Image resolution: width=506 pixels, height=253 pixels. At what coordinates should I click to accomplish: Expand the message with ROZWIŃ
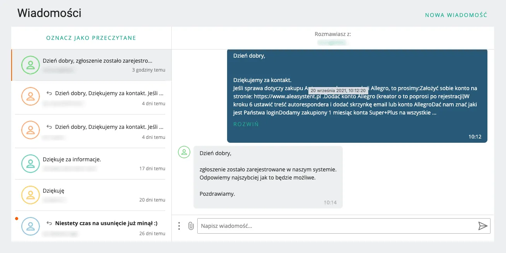tap(246, 124)
